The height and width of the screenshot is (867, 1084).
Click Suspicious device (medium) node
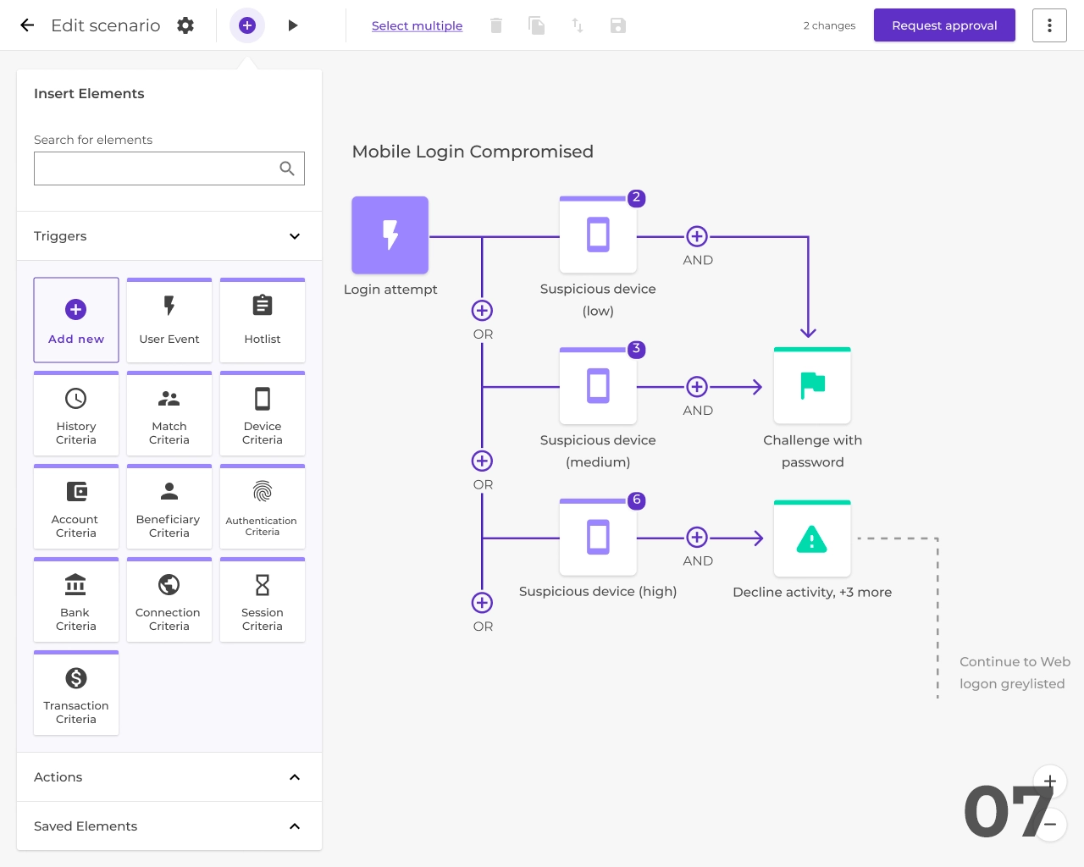[598, 386]
